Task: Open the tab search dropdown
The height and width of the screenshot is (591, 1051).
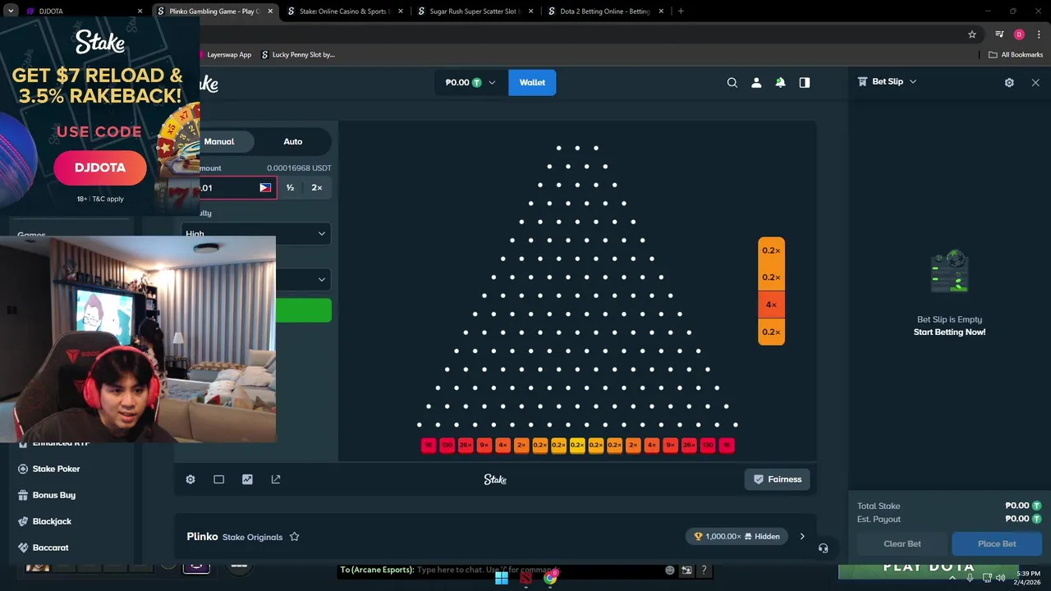Action: coord(11,11)
